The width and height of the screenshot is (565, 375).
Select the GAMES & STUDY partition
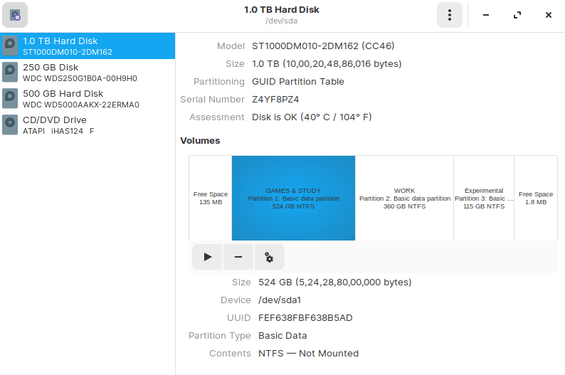click(x=293, y=198)
